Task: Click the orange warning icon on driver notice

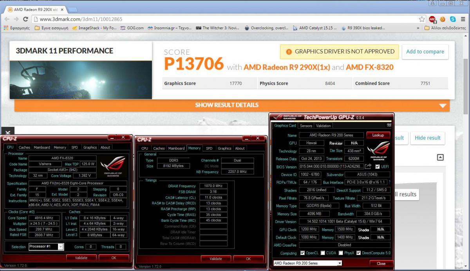Action: pos(289,52)
